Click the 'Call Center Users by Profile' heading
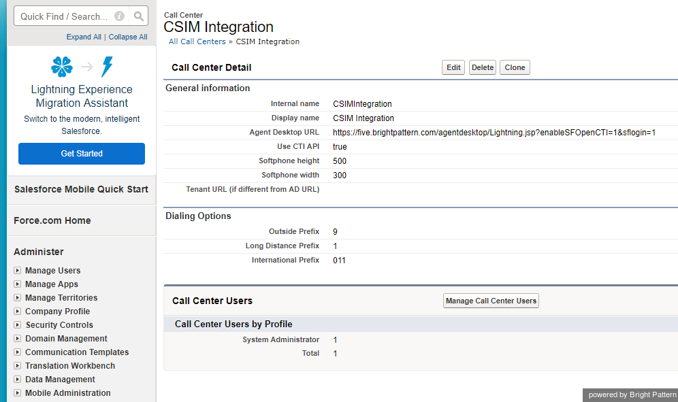This screenshot has height=402, width=678. click(x=233, y=324)
